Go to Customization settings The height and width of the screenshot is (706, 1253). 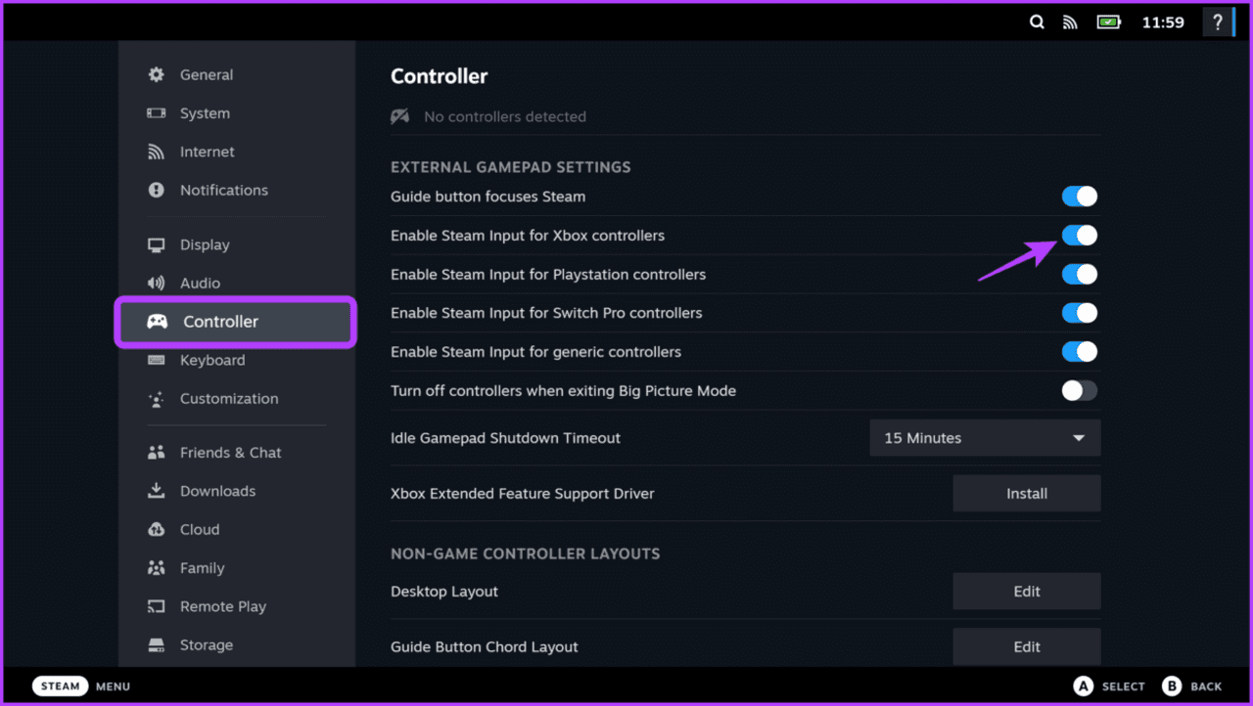point(236,399)
